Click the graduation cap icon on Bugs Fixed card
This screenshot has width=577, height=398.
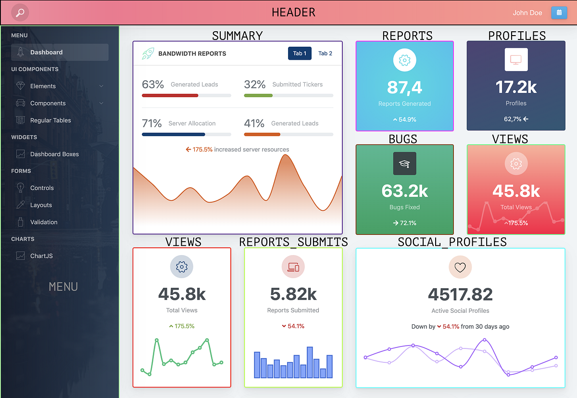tap(404, 163)
